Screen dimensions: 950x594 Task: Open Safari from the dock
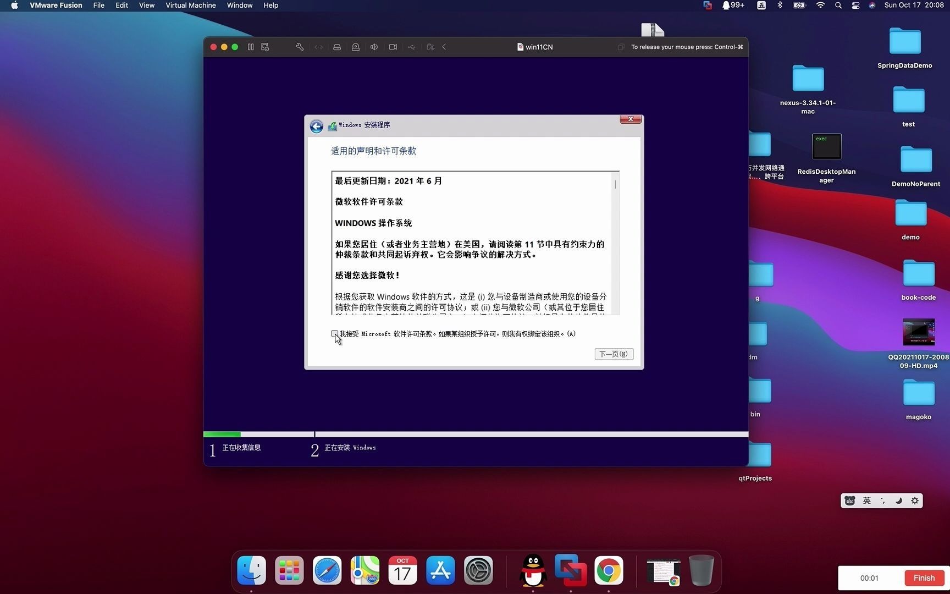click(327, 570)
